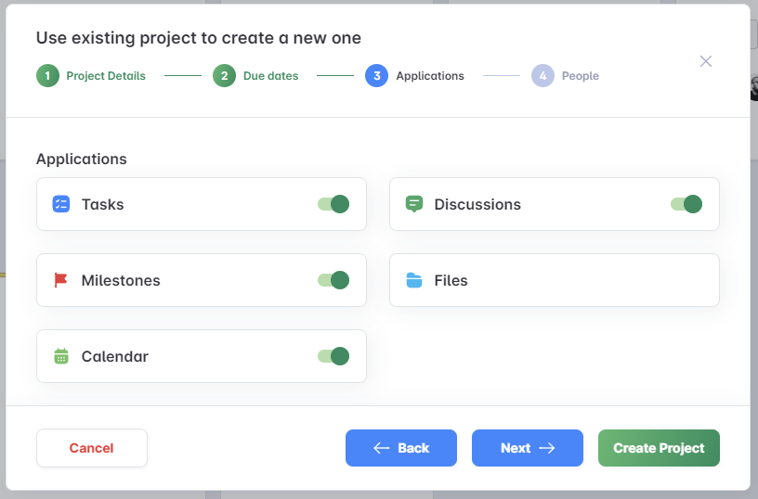The width and height of the screenshot is (758, 499).
Task: Toggle the Calendar application off
Action: (x=333, y=356)
